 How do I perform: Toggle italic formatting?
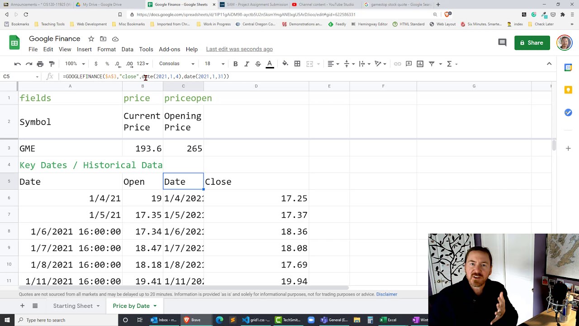click(x=247, y=64)
